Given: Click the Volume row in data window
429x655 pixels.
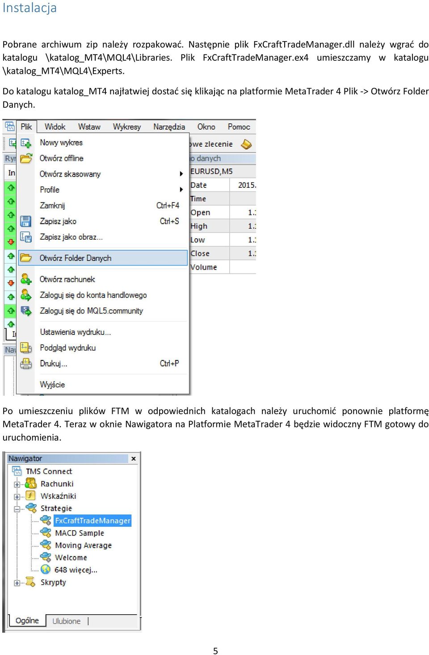Looking at the screenshot, I should [223, 267].
